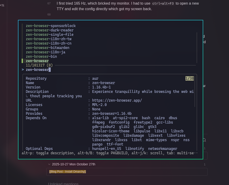Image resolution: width=229 pixels, height=185 pixels.
Task: Select zen-browser-sponsorblock in the package list
Action: point(51,26)
